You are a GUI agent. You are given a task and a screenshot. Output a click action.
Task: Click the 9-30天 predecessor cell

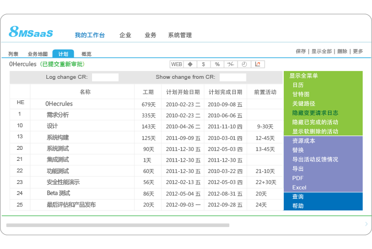click(x=265, y=127)
